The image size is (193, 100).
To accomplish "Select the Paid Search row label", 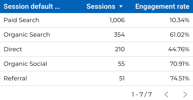I will pos(21,20).
